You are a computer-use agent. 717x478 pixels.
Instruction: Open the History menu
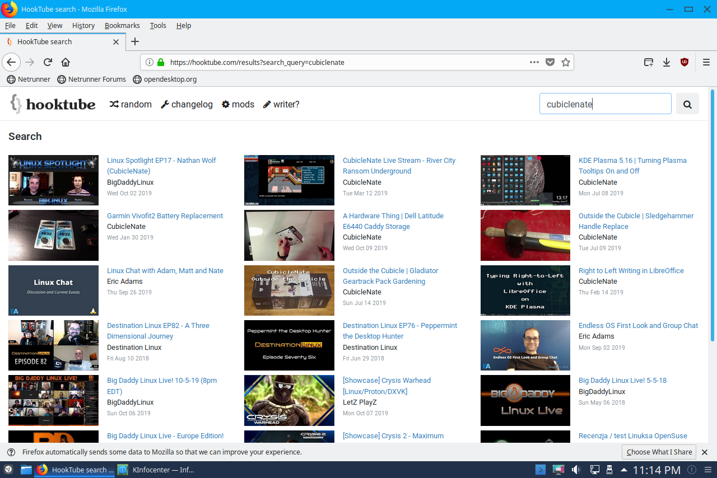(x=83, y=25)
